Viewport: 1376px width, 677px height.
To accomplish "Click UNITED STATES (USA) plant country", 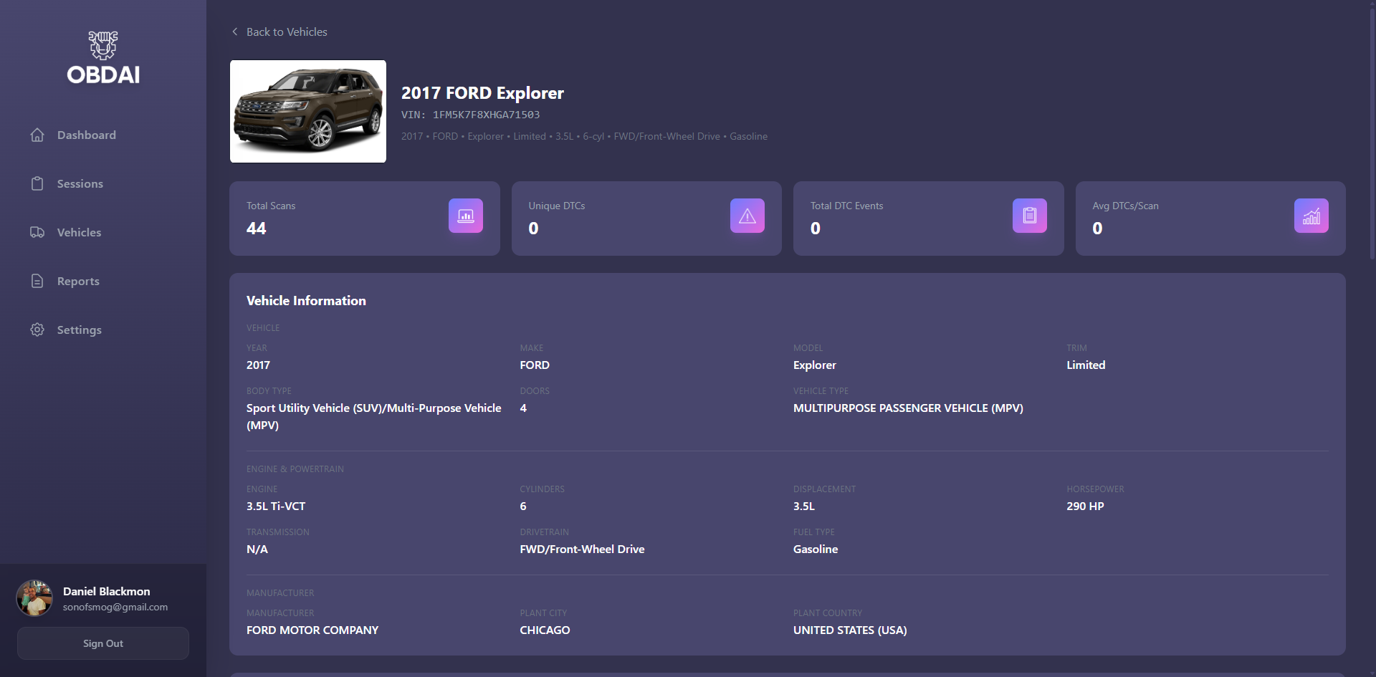I will [x=850, y=630].
